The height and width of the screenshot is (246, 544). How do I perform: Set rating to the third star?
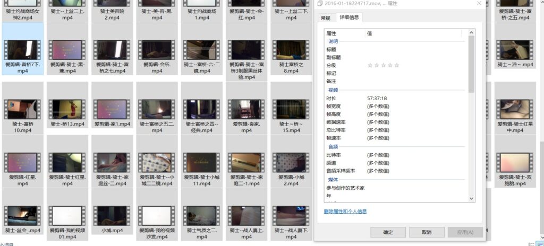pos(384,65)
